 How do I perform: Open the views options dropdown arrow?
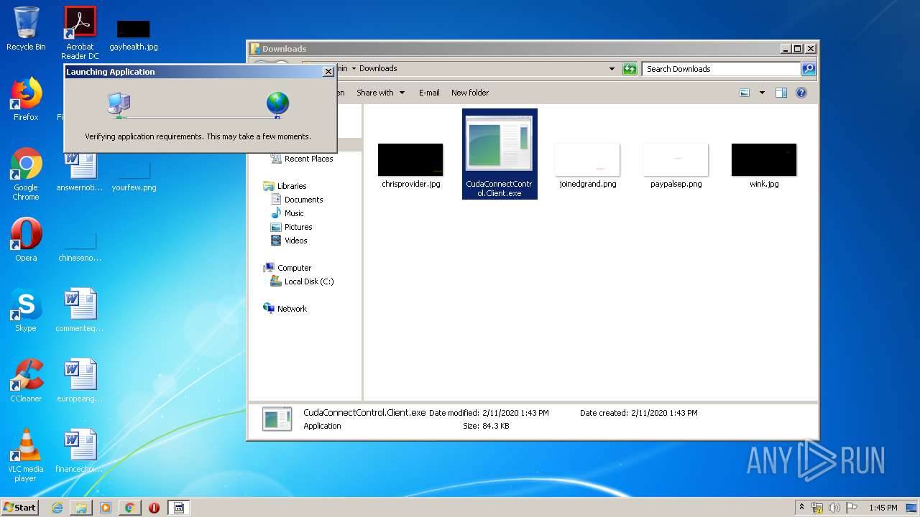click(762, 93)
